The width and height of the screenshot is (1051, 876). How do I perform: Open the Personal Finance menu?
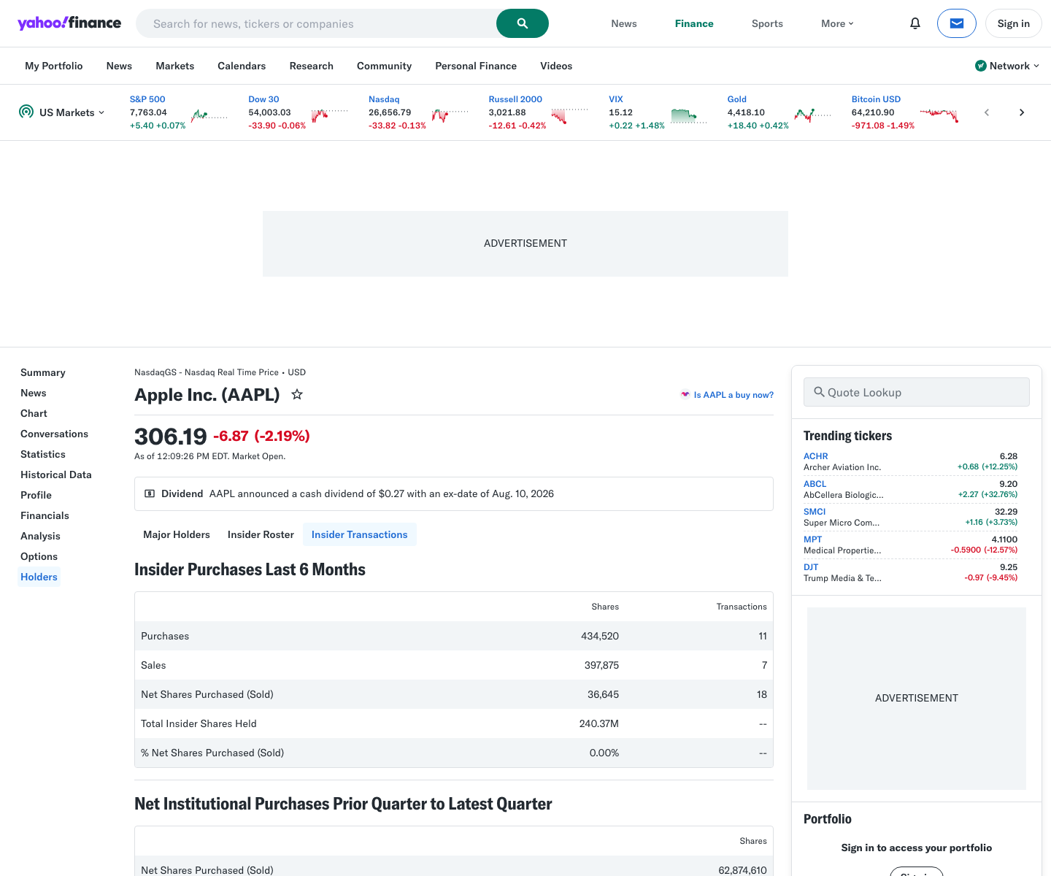(x=476, y=66)
